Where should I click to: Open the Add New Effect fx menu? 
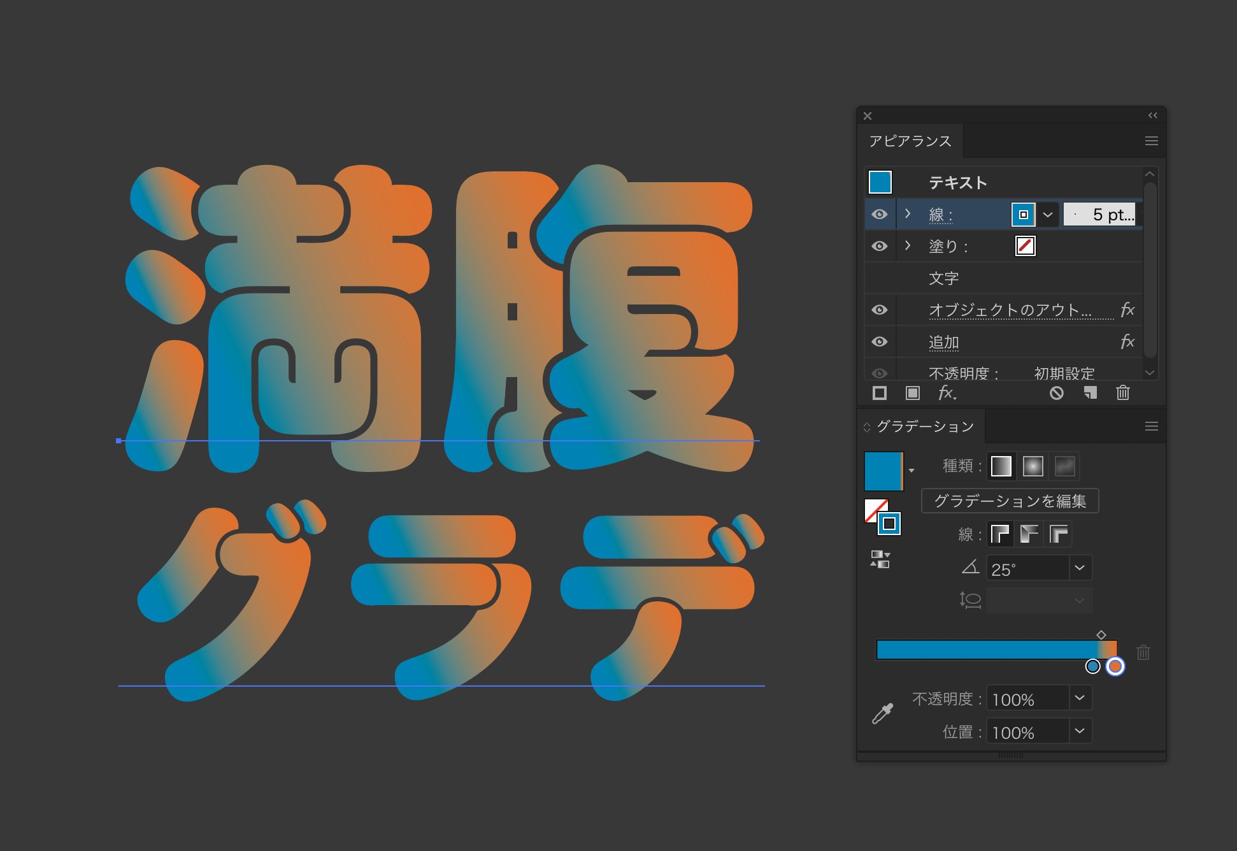947,393
